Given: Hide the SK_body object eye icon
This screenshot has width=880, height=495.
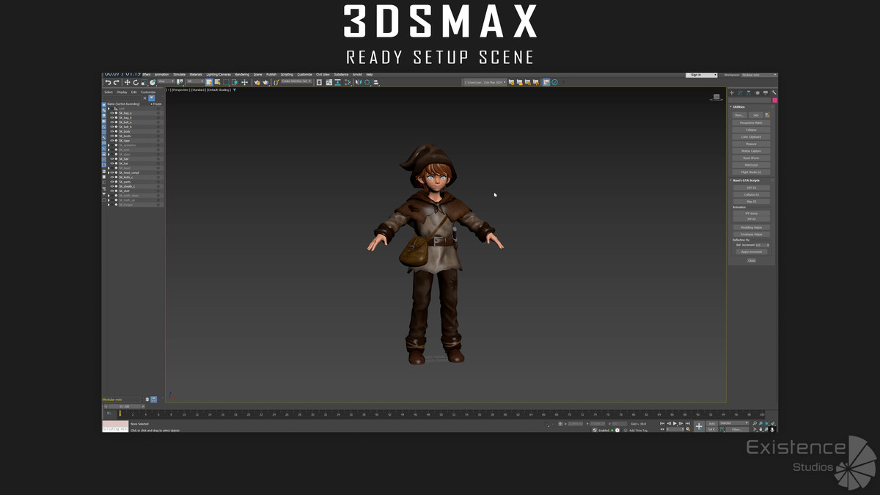Looking at the screenshot, I should 111,131.
